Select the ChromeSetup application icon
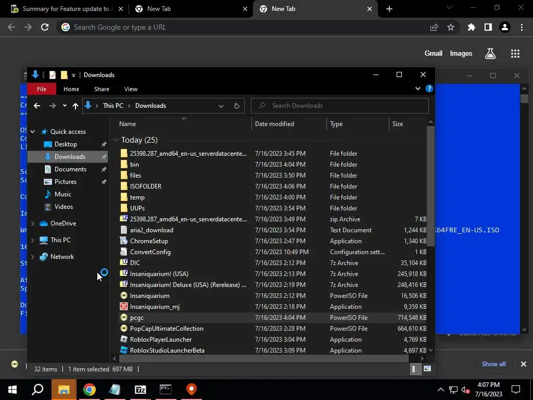The width and height of the screenshot is (533, 400). (x=124, y=241)
